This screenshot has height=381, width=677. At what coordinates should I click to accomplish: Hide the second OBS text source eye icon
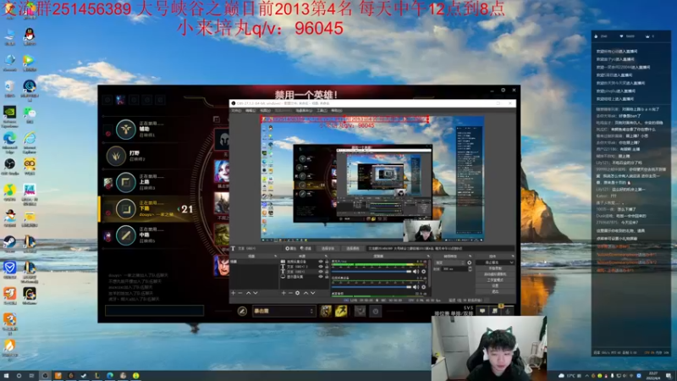(x=321, y=267)
